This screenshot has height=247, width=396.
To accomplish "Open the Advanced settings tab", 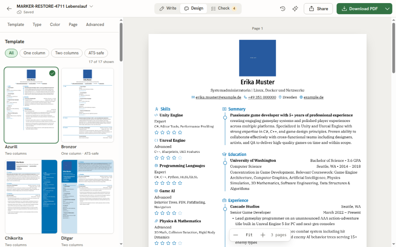I will tap(95, 24).
